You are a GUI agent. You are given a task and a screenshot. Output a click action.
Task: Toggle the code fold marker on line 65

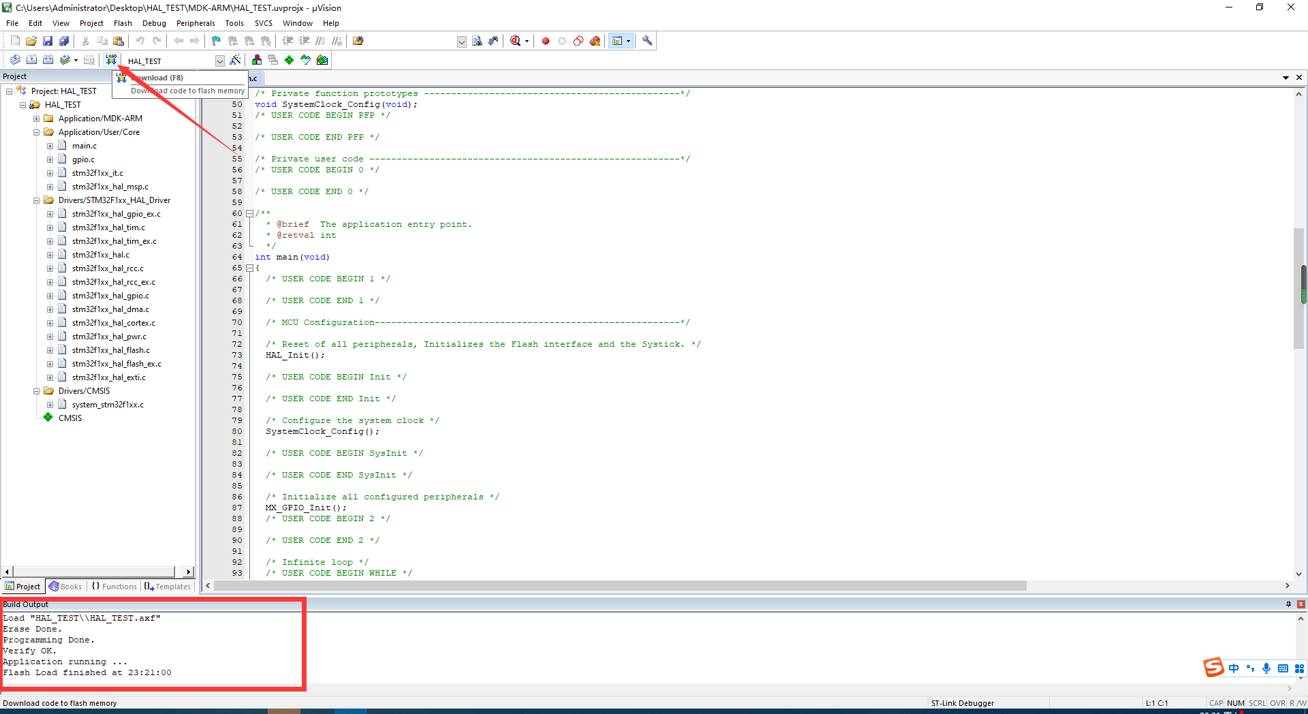251,268
